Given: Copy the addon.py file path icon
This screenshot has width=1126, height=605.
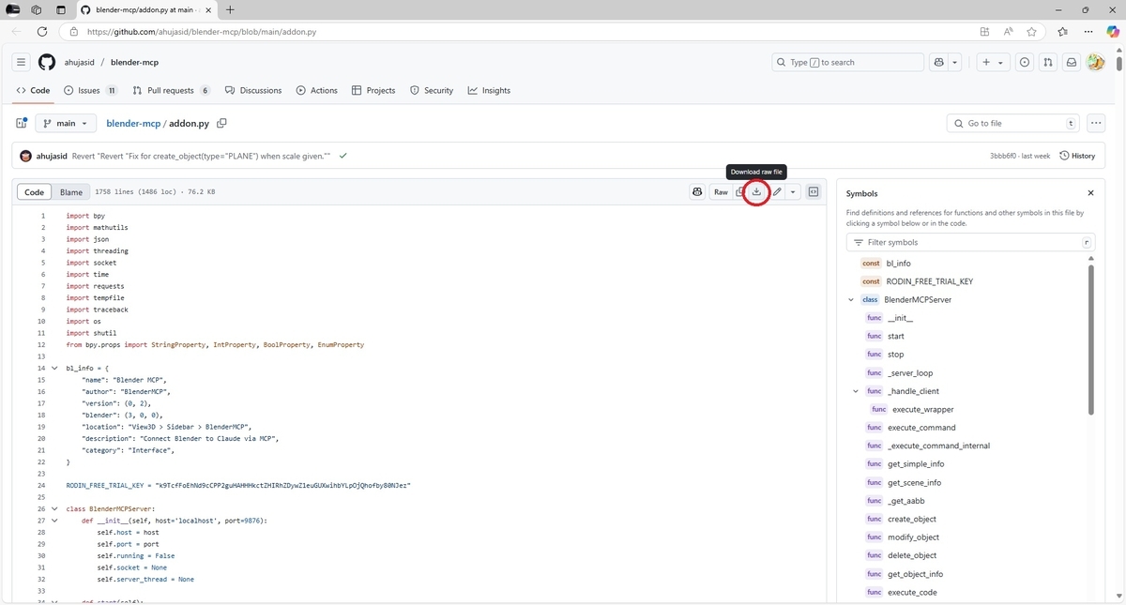Looking at the screenshot, I should coord(221,123).
